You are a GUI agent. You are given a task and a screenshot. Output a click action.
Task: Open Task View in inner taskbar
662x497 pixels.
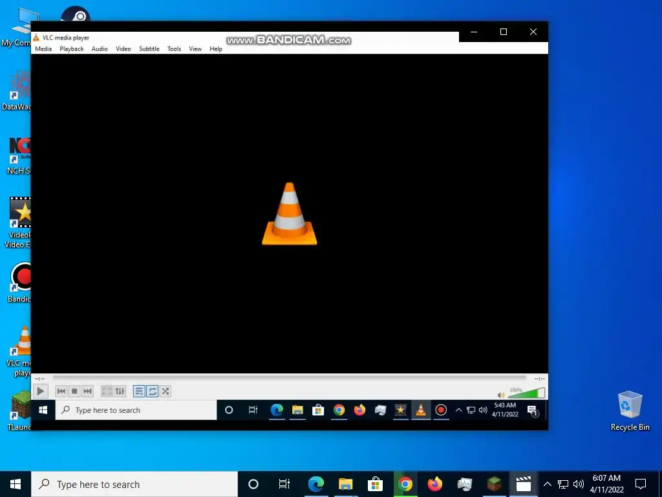pos(253,410)
